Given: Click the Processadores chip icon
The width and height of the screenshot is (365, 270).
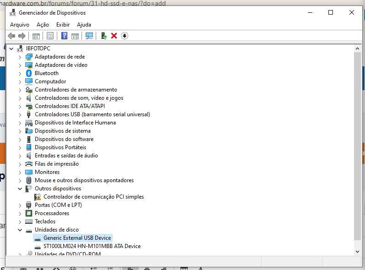Looking at the screenshot, I should pos(29,213).
